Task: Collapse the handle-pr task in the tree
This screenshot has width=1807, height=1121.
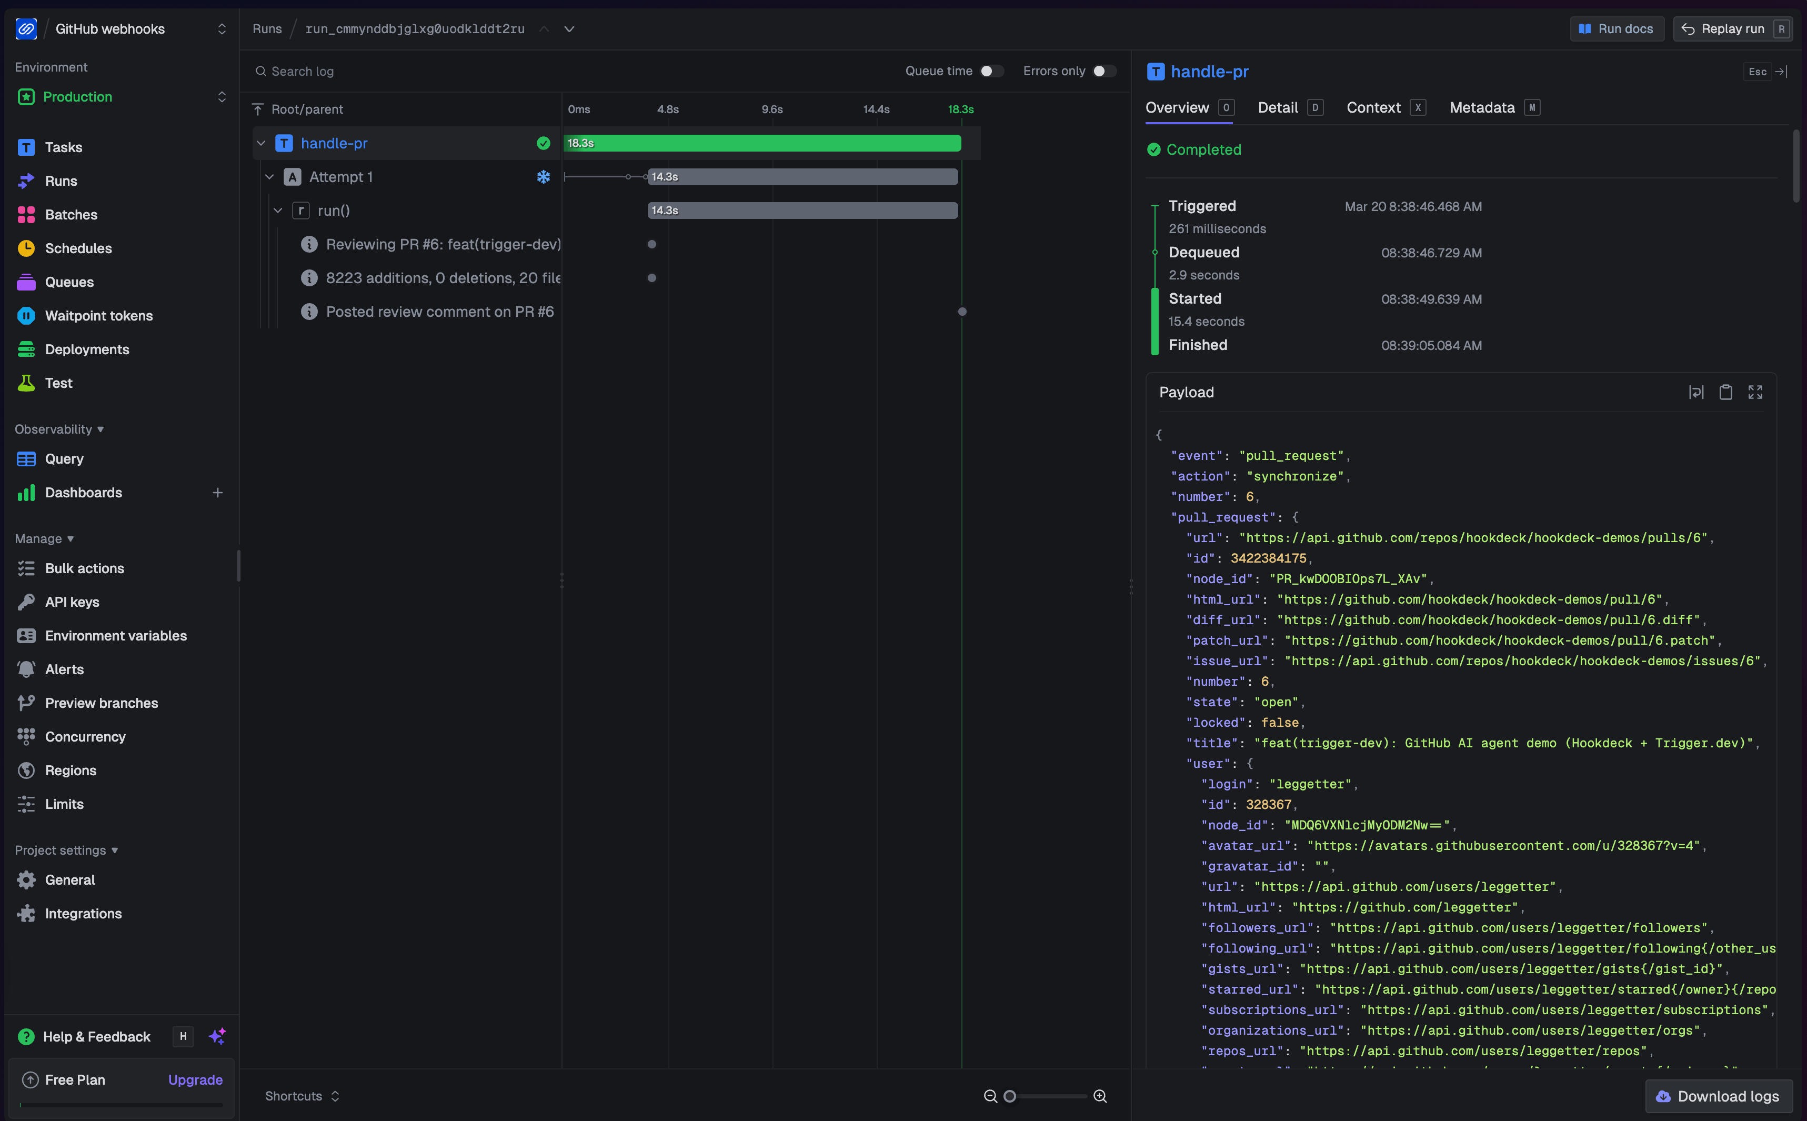Action: point(261,142)
